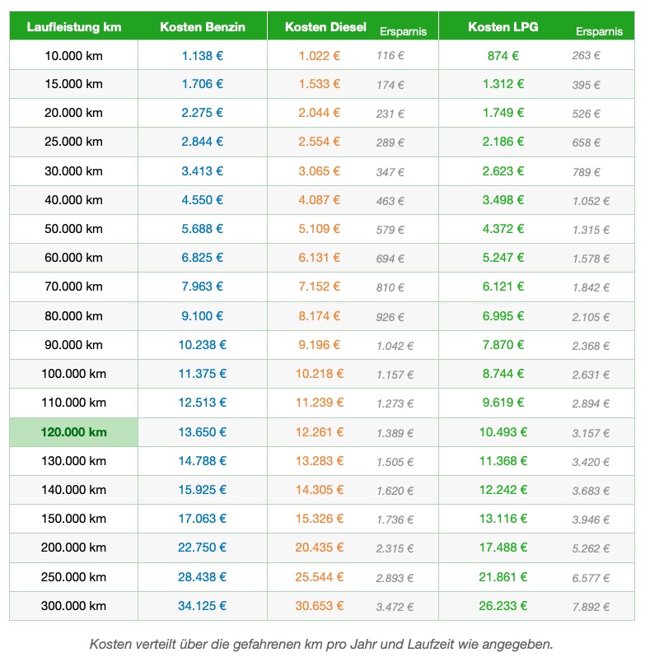Click Diesel cost 30.653 €
Screen dimensions: 645x671
320,606
